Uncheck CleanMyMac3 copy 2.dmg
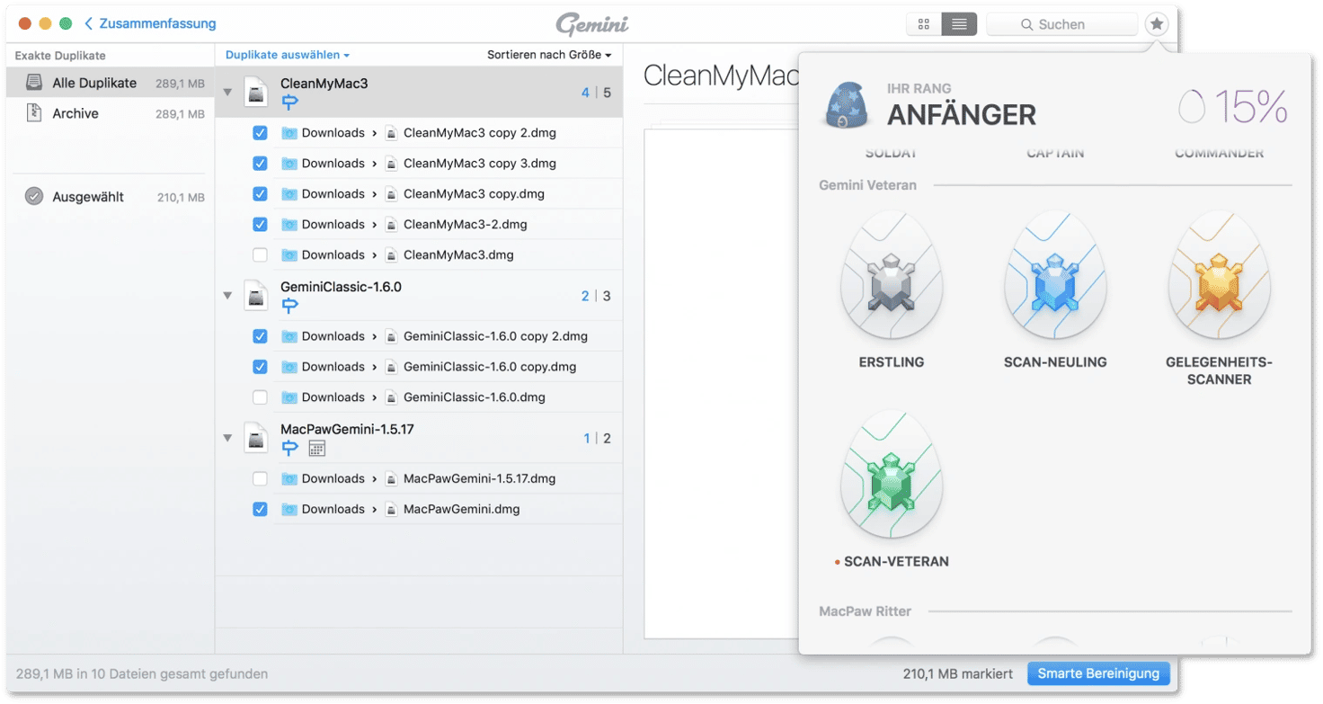The height and width of the screenshot is (704, 1323). [260, 133]
